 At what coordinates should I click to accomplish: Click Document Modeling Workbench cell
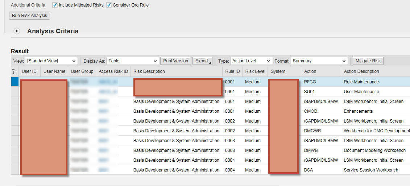pyautogui.click(x=376, y=150)
